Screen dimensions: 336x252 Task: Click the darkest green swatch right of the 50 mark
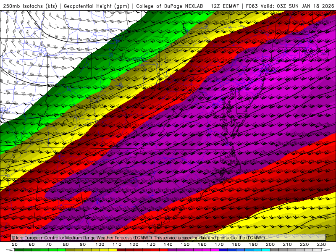click(19, 250)
